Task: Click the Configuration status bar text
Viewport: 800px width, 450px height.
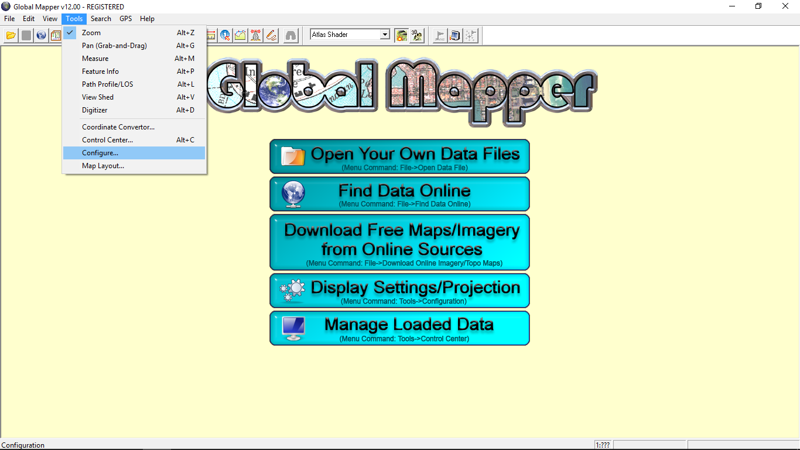Action: [x=23, y=445]
